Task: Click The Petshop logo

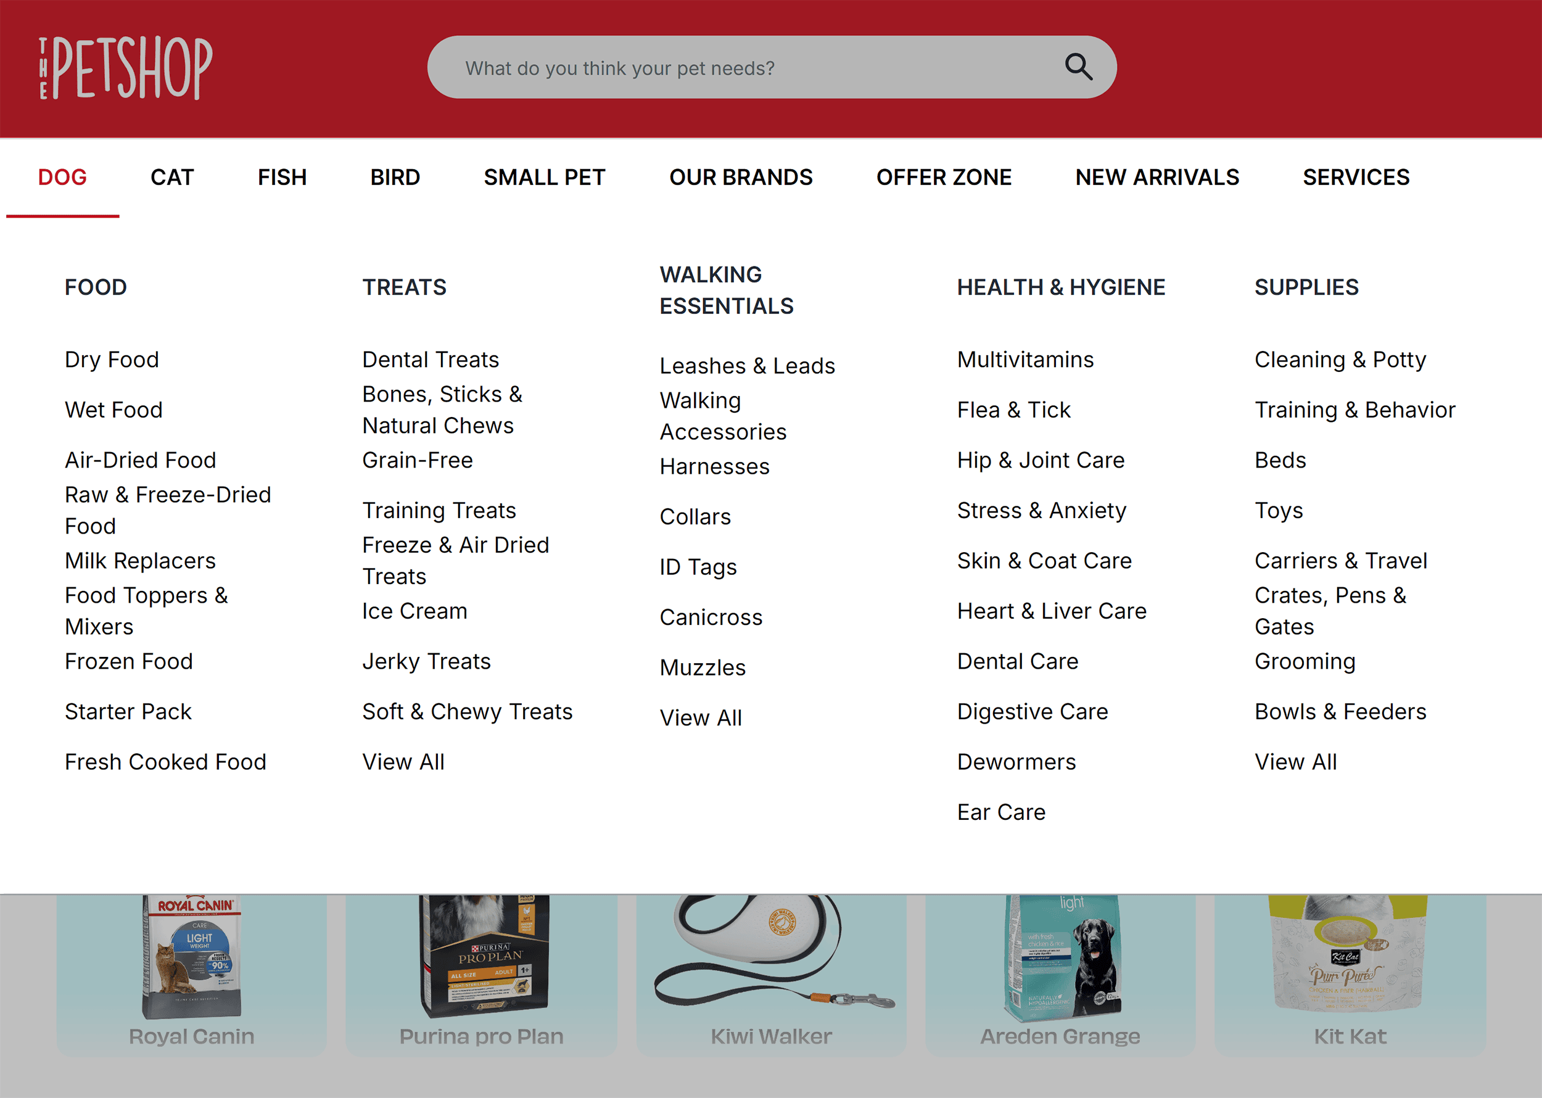Action: pyautogui.click(x=126, y=68)
